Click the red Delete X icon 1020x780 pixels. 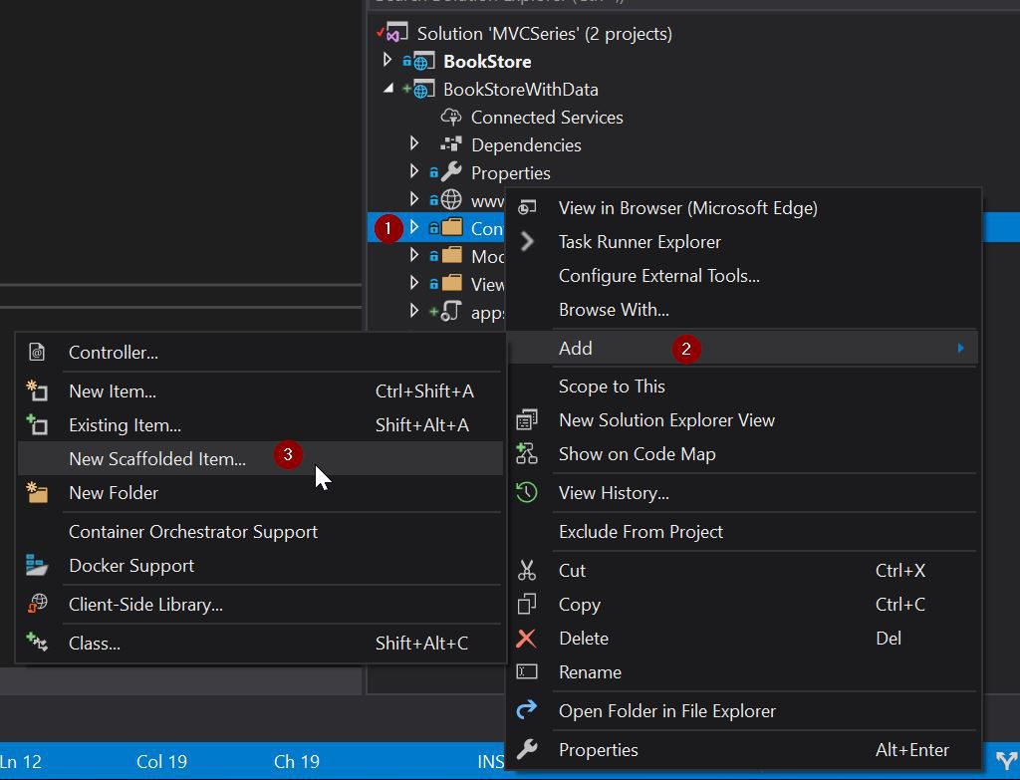[x=526, y=639]
